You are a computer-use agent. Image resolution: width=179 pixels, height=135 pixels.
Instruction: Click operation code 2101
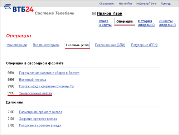point(11,119)
